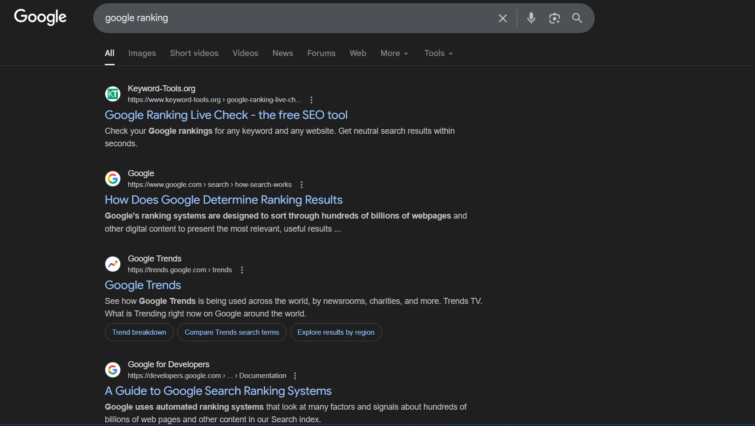The height and width of the screenshot is (426, 755).
Task: Select the News tab
Action: point(282,53)
